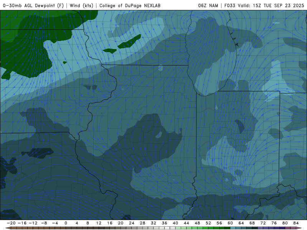
Task: Pick the darkest green colorbar swatch below 60
Action: (x=228, y=228)
